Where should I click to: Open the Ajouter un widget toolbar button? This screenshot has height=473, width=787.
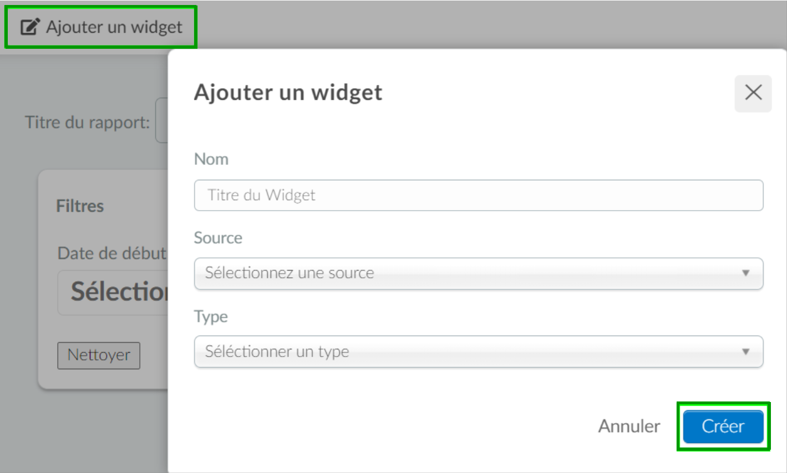point(101,27)
